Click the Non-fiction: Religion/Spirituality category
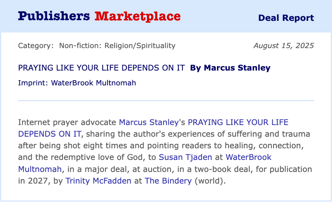 click(x=117, y=46)
